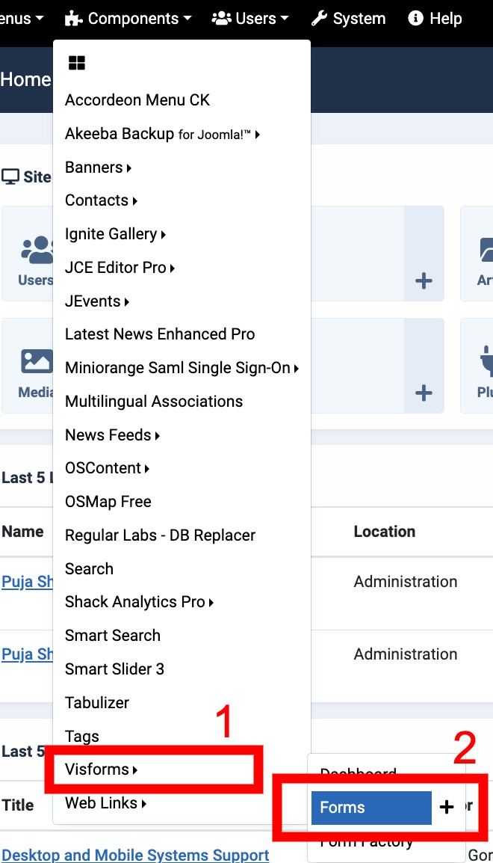Screen dimensions: 493x863
Task: Expand the Visforms submenu
Action: [101, 769]
